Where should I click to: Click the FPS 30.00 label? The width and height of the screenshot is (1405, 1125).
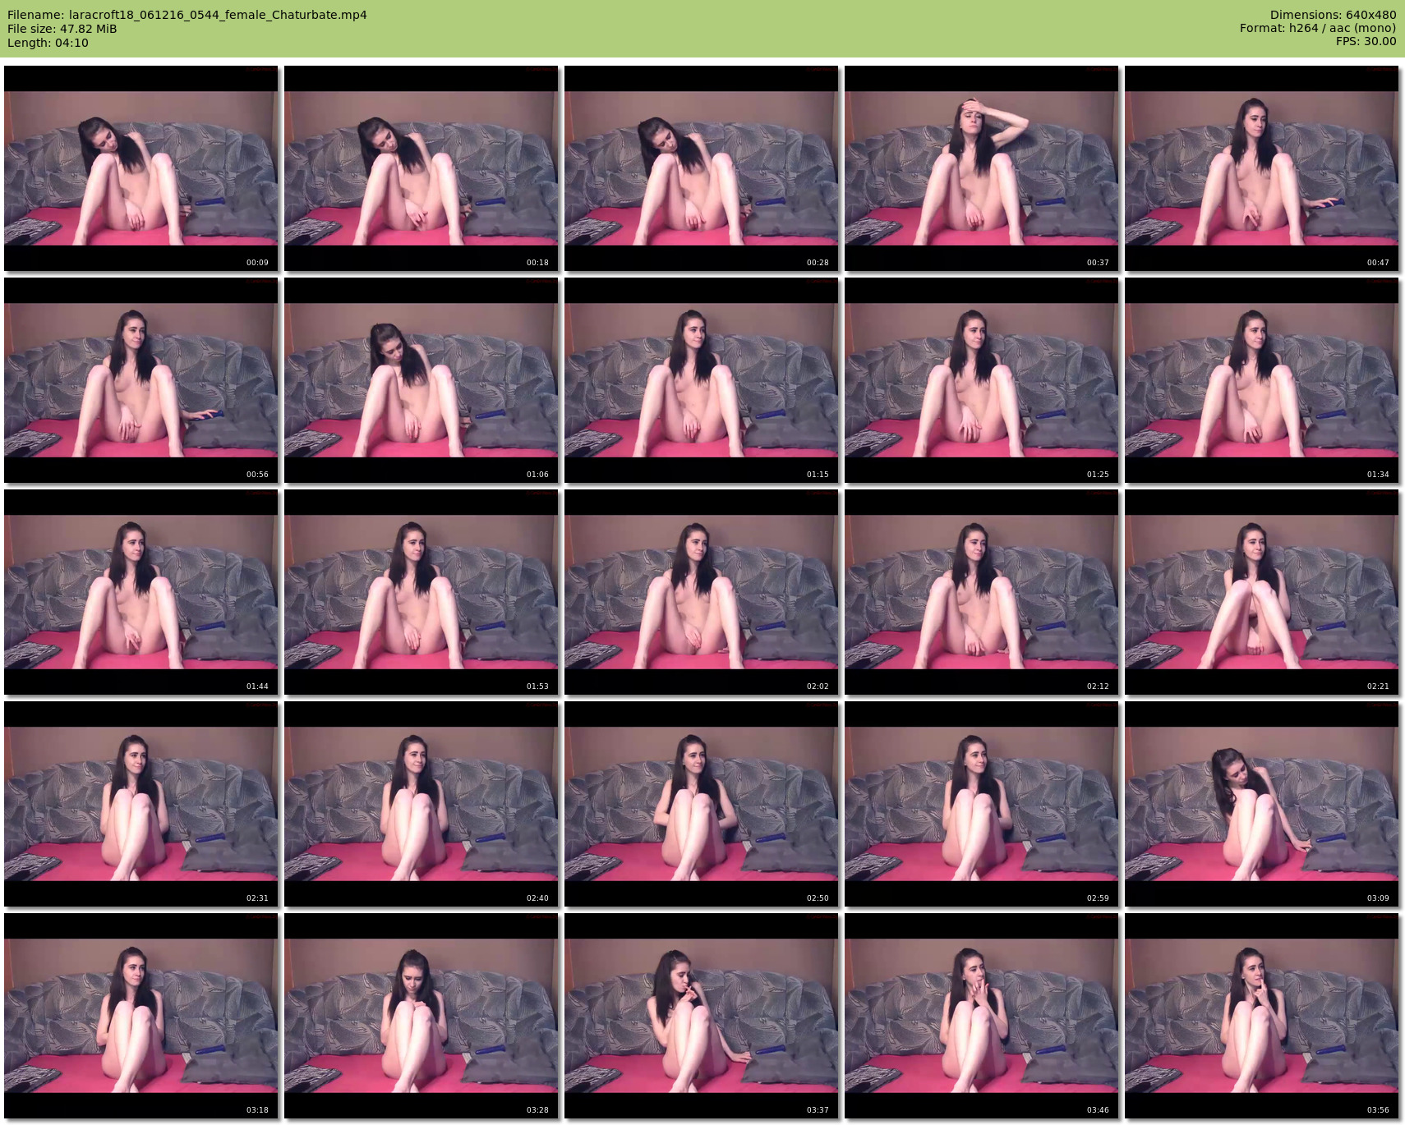coord(1366,41)
